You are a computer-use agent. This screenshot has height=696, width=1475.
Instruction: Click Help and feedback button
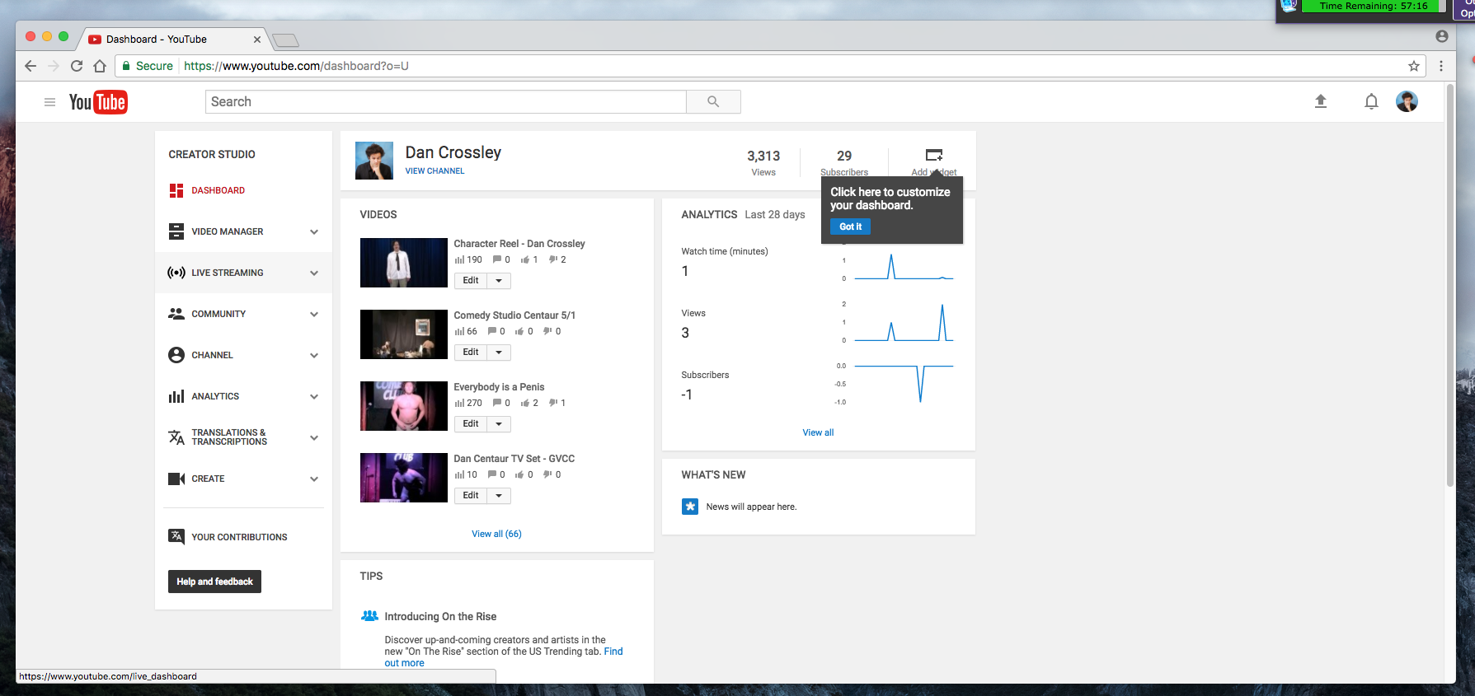[214, 582]
